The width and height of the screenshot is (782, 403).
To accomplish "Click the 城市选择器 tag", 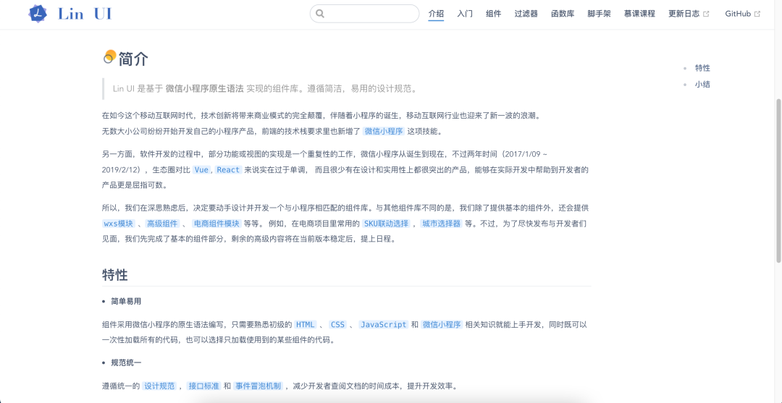I will [x=441, y=223].
